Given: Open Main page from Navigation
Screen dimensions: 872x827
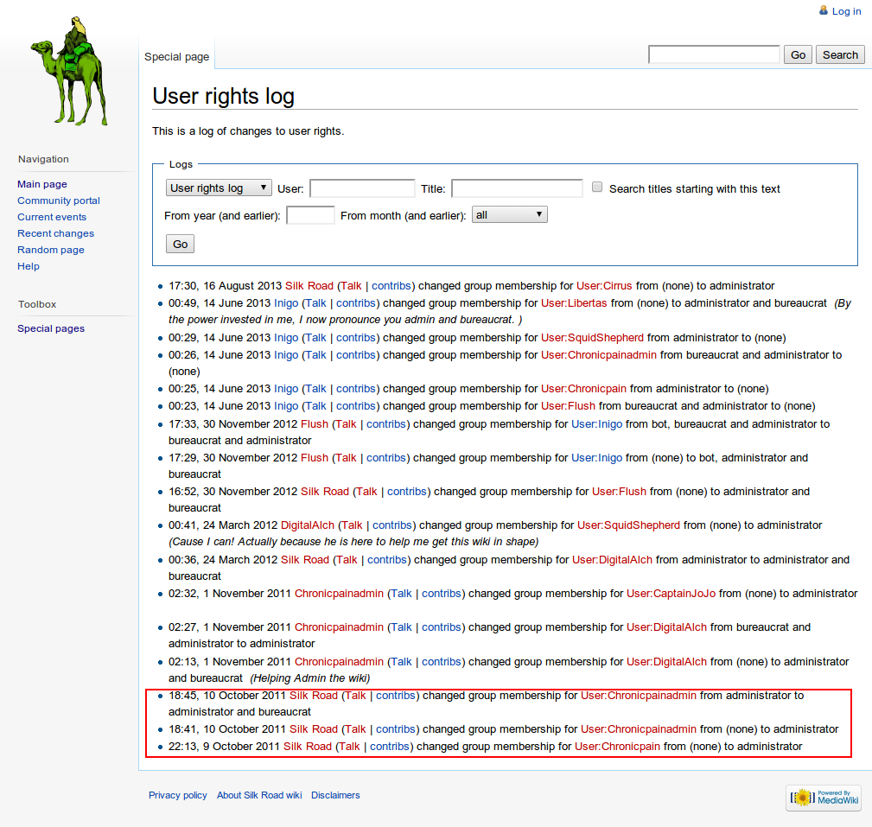Looking at the screenshot, I should [x=42, y=184].
